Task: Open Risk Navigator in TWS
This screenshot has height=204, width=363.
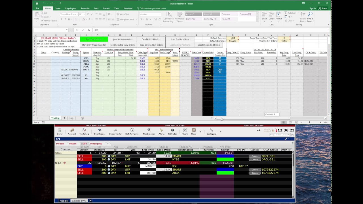Action: [132, 131]
